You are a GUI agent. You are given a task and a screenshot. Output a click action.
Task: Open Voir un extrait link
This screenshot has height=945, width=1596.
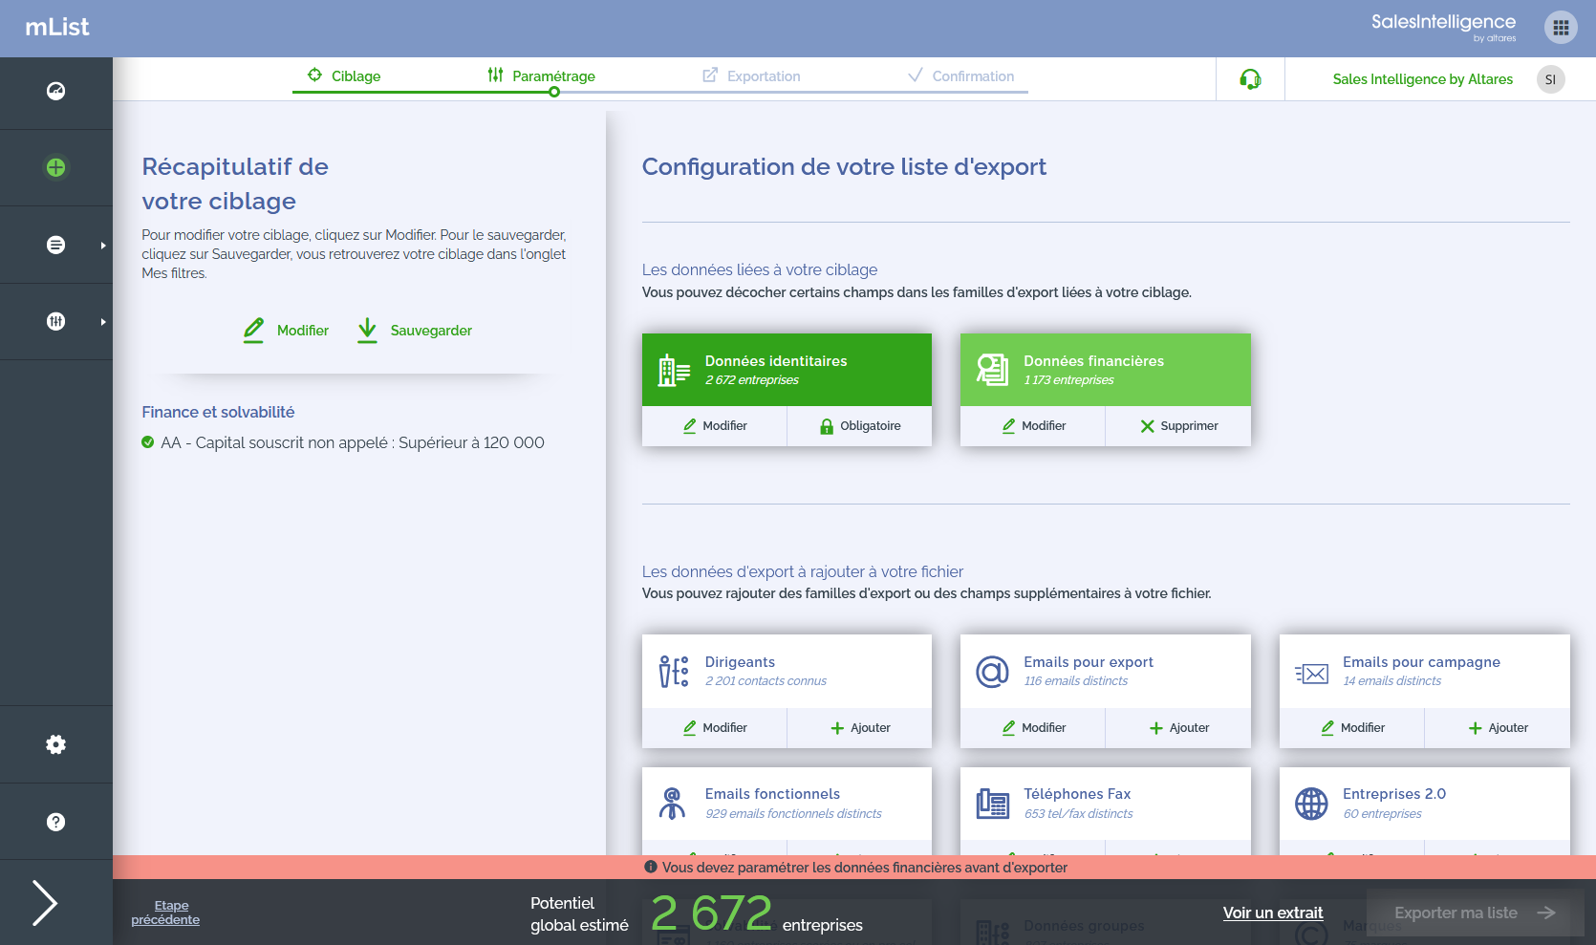click(1273, 913)
